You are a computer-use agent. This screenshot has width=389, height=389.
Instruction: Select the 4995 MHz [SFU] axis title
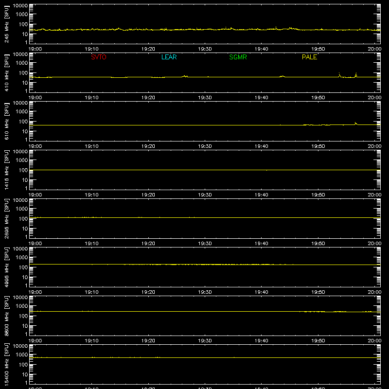(x=7, y=267)
